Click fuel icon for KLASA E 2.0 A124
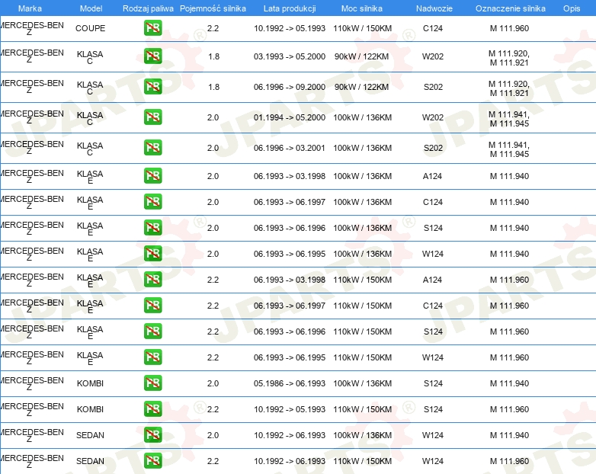 [153, 176]
